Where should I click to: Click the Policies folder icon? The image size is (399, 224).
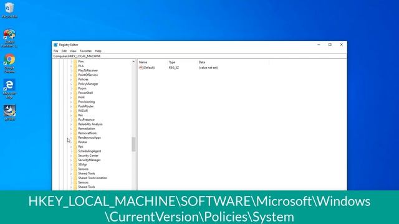pyautogui.click(x=75, y=80)
